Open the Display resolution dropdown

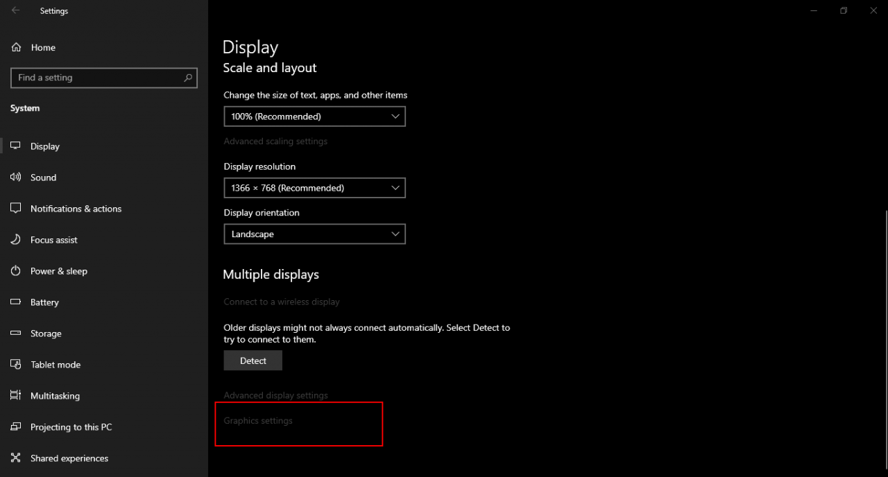pos(314,188)
